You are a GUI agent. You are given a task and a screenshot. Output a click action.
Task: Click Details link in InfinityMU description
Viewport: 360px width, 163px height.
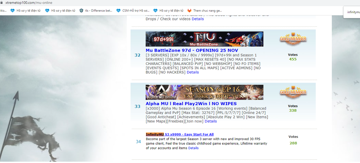click(193, 148)
